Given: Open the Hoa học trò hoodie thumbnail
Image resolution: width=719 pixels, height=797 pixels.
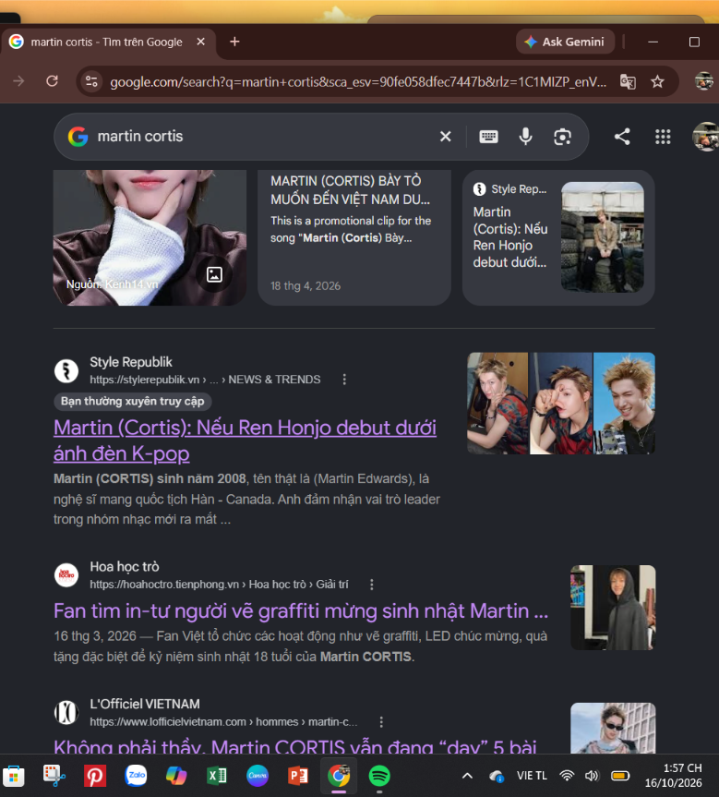Looking at the screenshot, I should (613, 608).
